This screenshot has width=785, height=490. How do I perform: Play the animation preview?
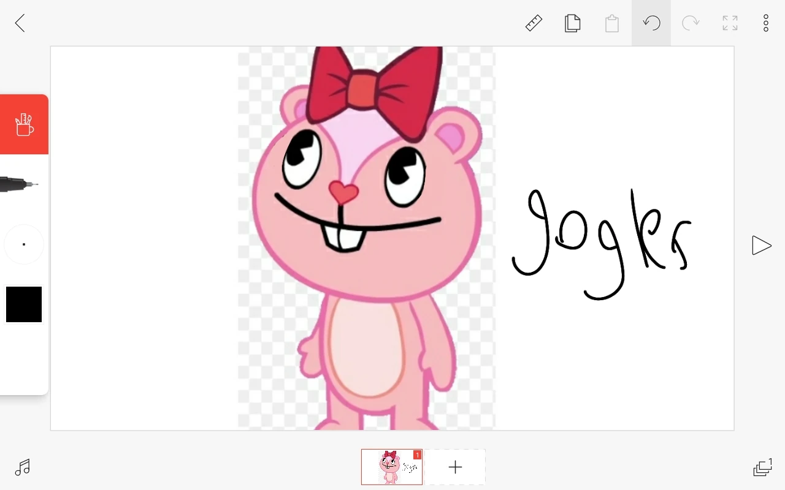tap(761, 245)
